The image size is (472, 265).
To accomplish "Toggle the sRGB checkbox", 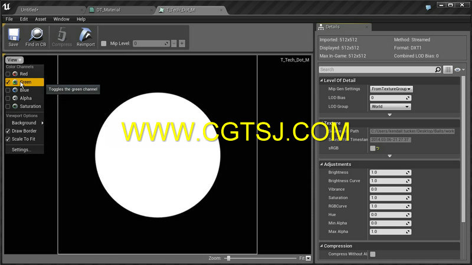I will click(373, 148).
